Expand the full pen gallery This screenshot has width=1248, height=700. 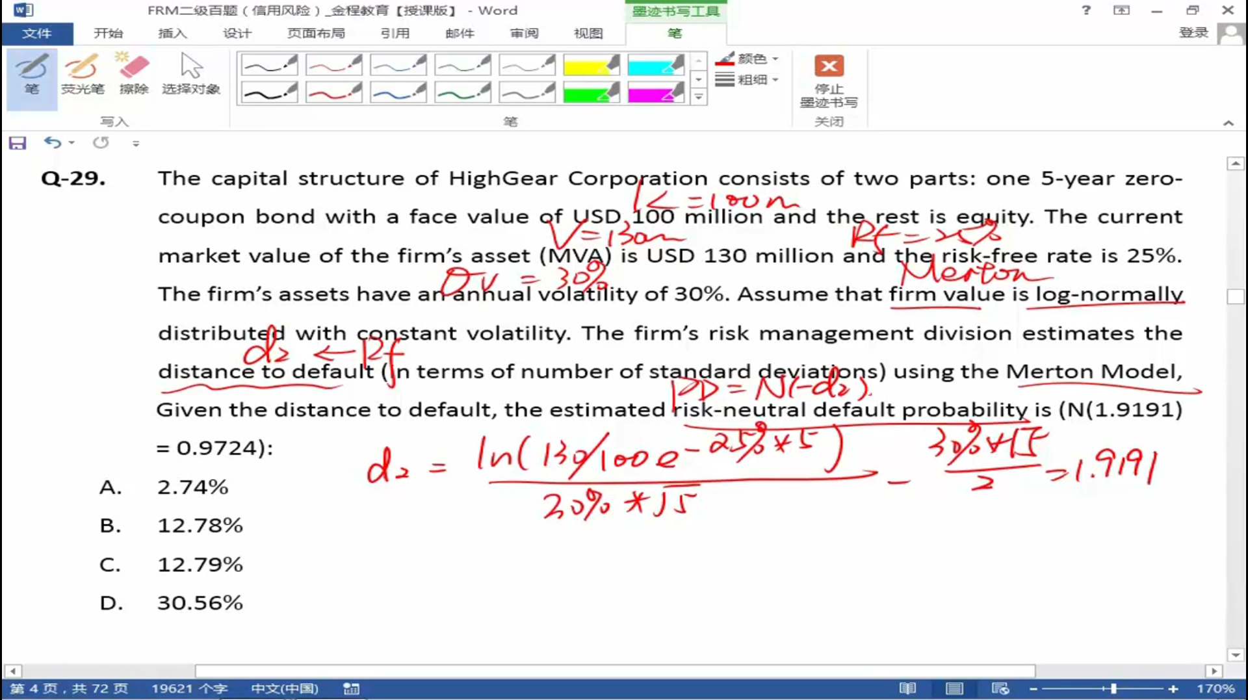tap(699, 97)
